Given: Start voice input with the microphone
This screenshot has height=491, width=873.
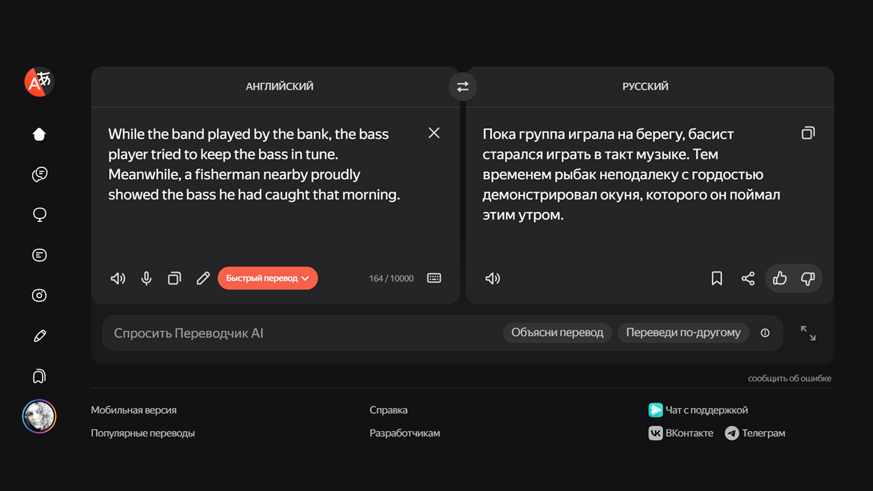Looking at the screenshot, I should (x=146, y=278).
